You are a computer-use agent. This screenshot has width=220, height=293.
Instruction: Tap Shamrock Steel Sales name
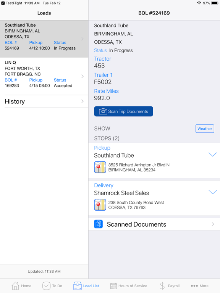[121, 193]
